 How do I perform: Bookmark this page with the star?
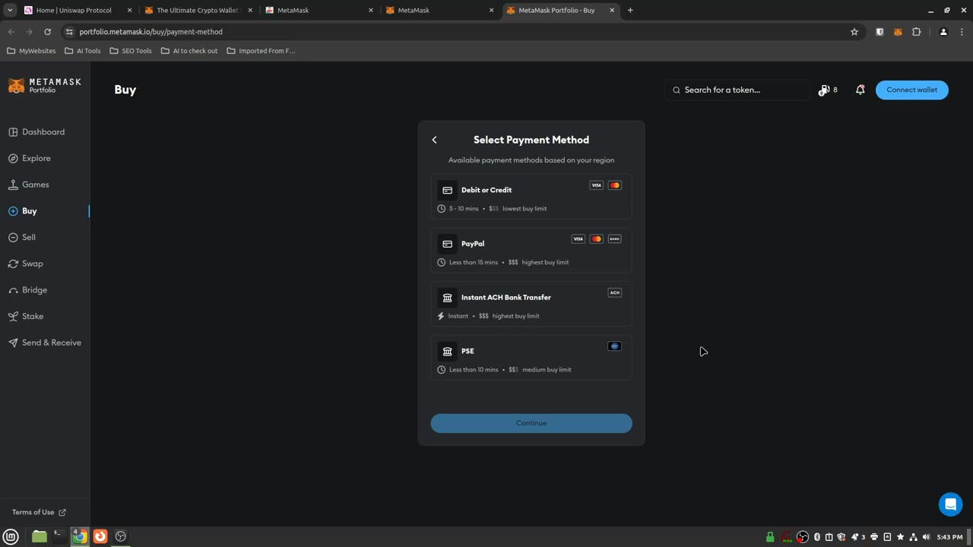[x=854, y=32]
